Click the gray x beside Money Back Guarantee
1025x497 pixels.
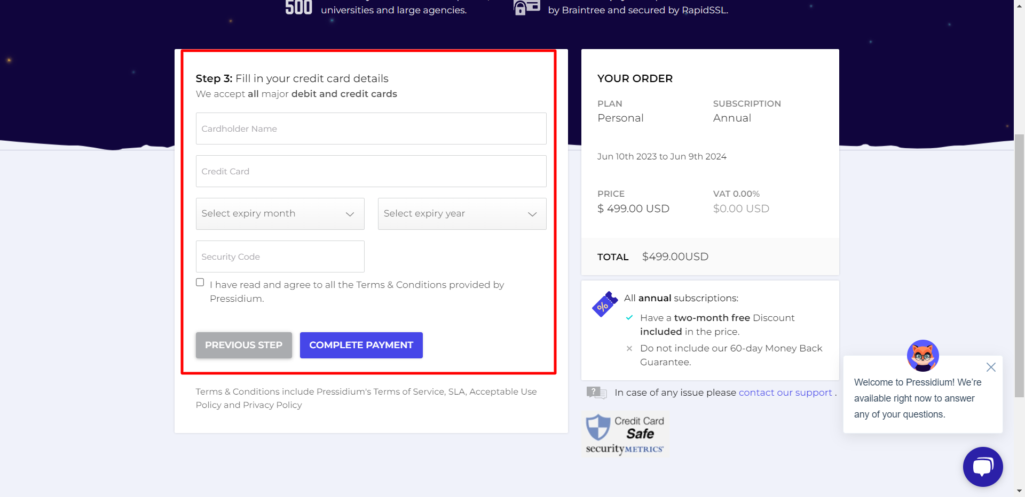(x=629, y=349)
